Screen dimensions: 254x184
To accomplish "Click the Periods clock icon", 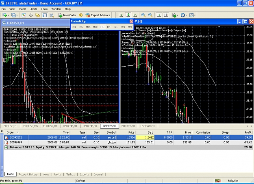I will (183, 15).
